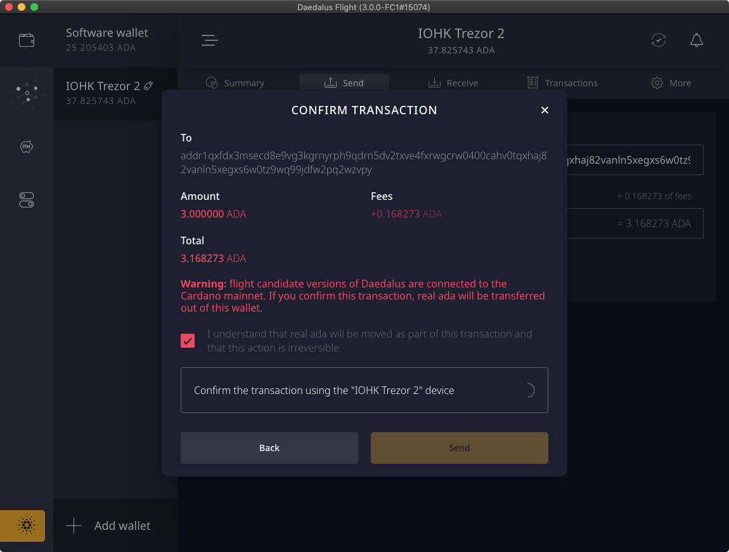Switch to the Transactions tab
The width and height of the screenshot is (729, 552).
562,83
